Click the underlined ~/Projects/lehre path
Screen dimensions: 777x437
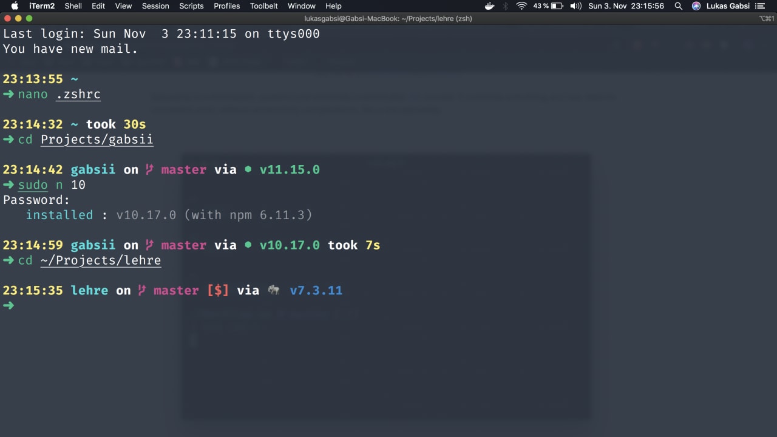pyautogui.click(x=101, y=261)
